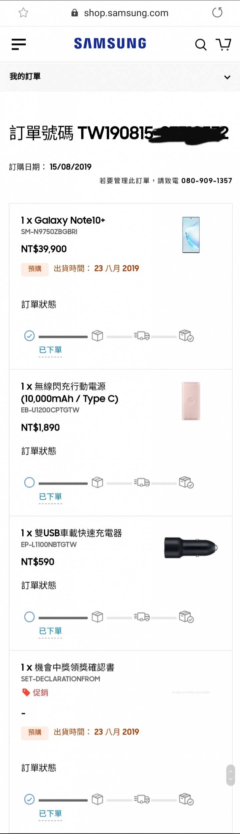Screen dimensions: 240x834
Task: Reload the page using refresh icon
Action: click(217, 13)
